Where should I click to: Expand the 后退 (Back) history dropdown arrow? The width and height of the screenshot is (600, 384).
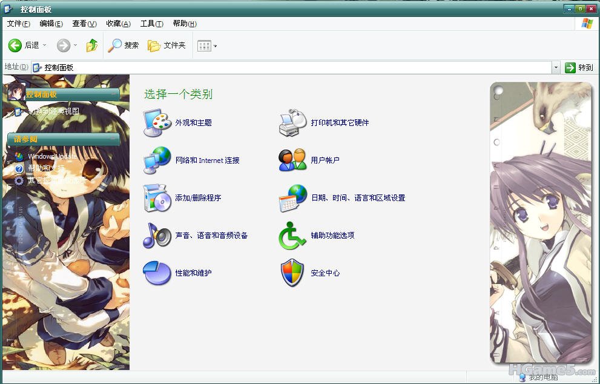click(x=44, y=45)
